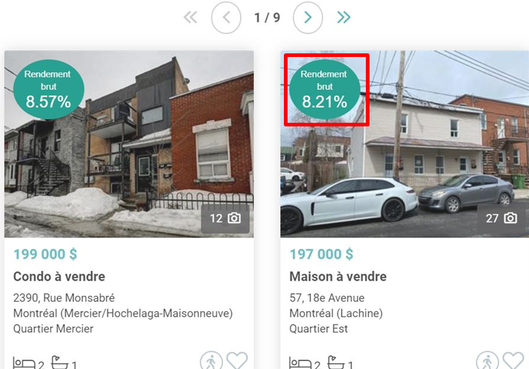The height and width of the screenshot is (369, 529).
Task: Show walk score for Monsabré condo
Action: [211, 361]
